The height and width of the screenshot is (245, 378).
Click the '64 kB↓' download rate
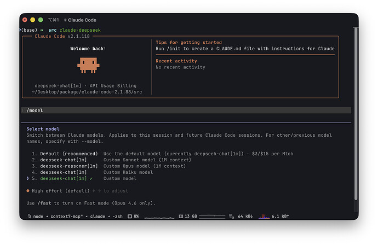[x=245, y=216]
